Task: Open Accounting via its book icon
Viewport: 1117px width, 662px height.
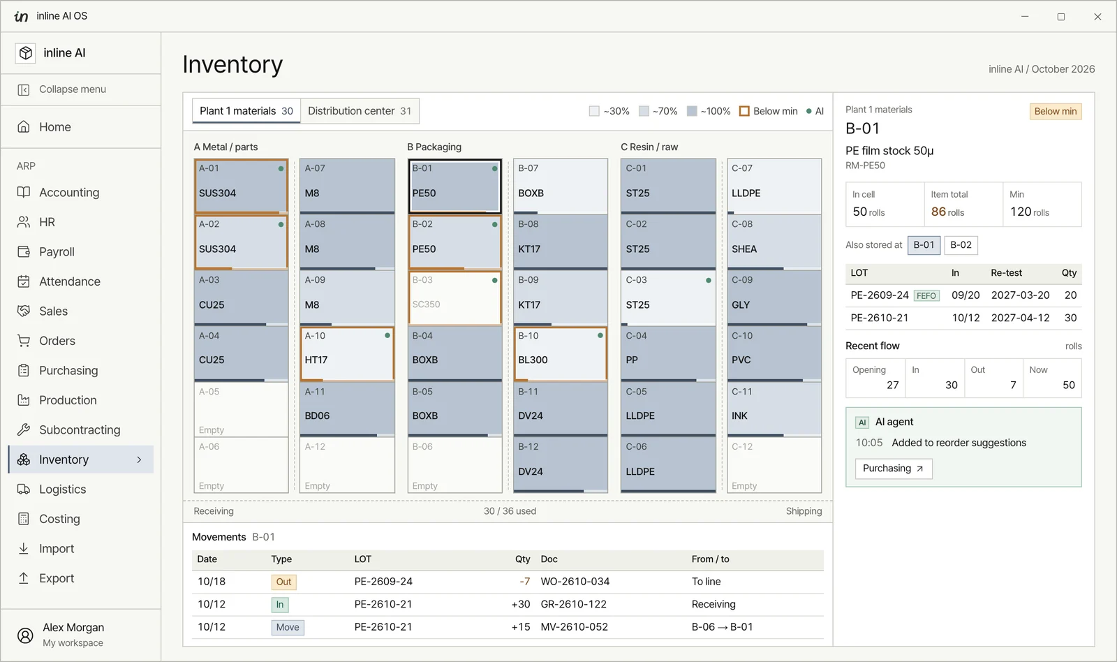Action: (x=24, y=192)
